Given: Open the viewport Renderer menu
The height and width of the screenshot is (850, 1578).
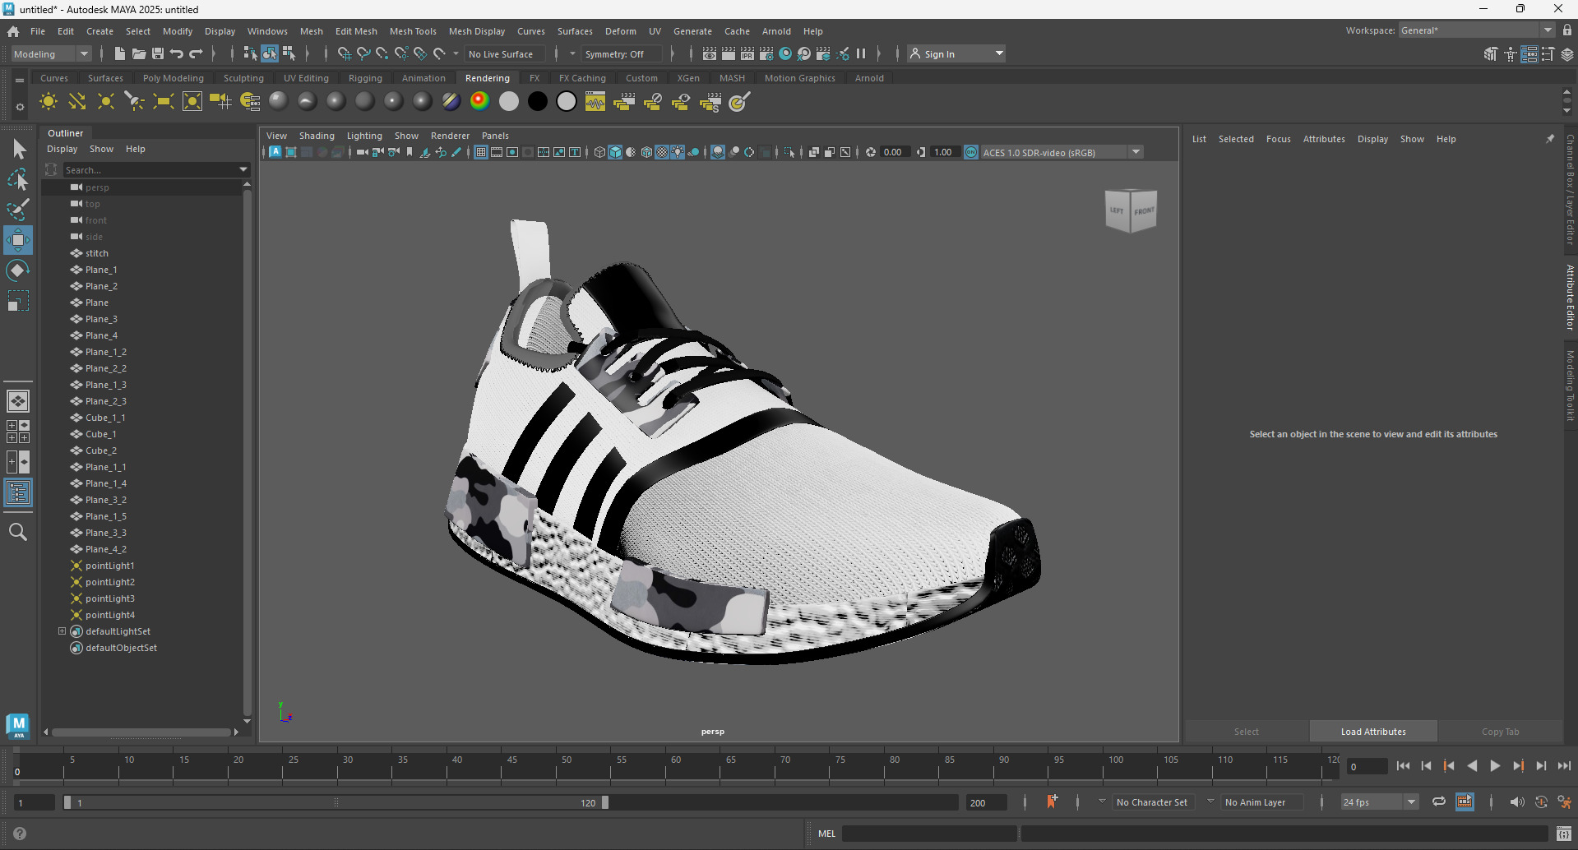Looking at the screenshot, I should (x=450, y=136).
